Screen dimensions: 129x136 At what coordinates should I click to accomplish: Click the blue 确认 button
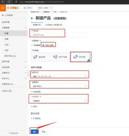point(35,132)
